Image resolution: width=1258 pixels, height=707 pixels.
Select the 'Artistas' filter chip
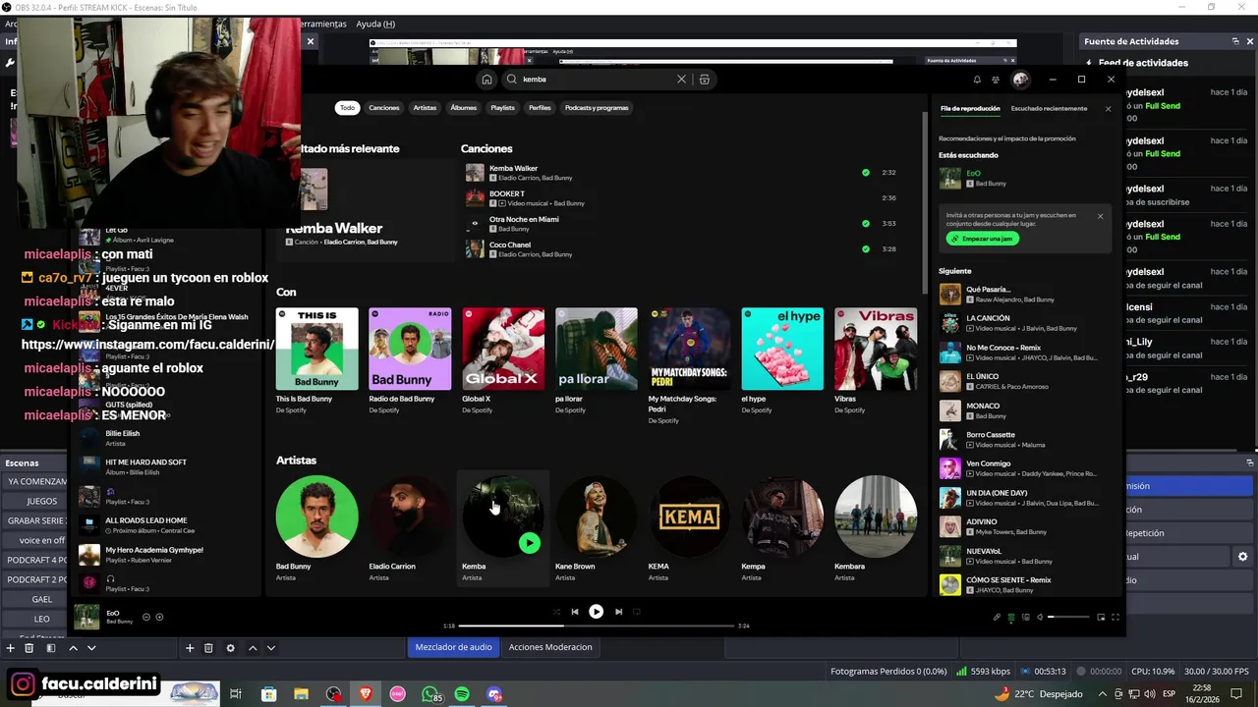click(425, 108)
